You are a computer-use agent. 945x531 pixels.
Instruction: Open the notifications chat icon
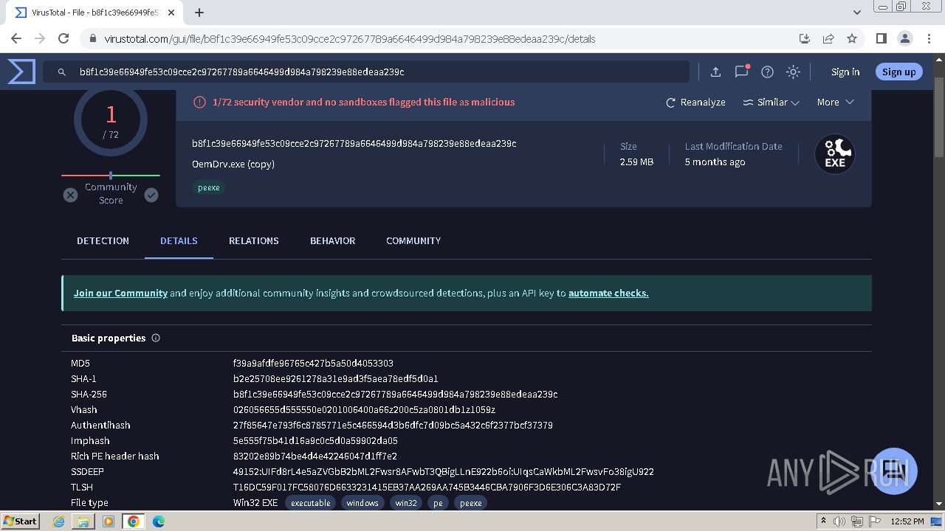742,72
